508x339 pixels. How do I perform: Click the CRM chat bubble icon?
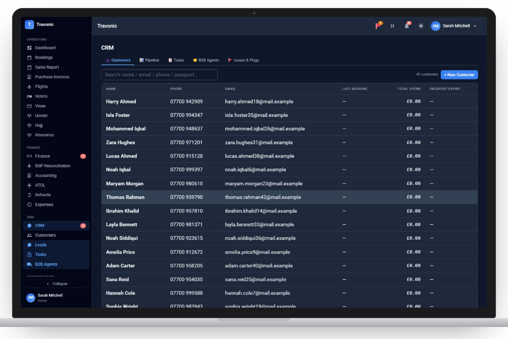point(29,226)
